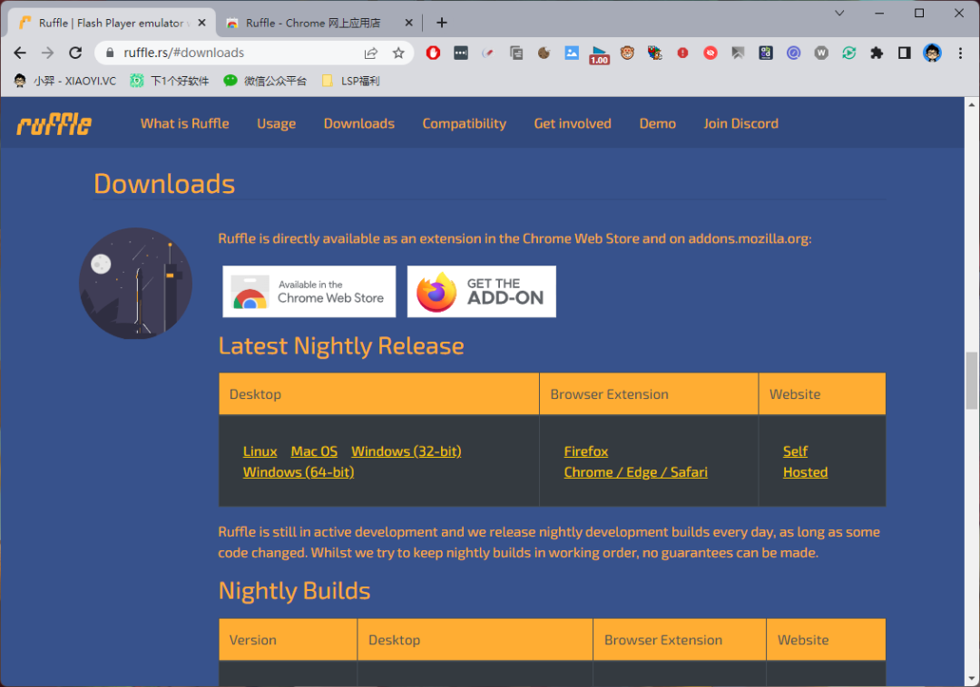
Task: Select the Ruffle Flash Player emulator tab
Action: pyautogui.click(x=112, y=23)
